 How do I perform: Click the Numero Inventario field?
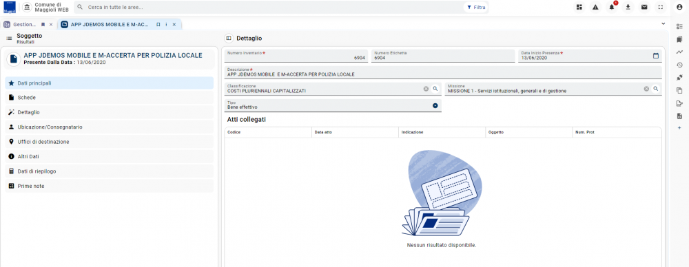(x=296, y=56)
